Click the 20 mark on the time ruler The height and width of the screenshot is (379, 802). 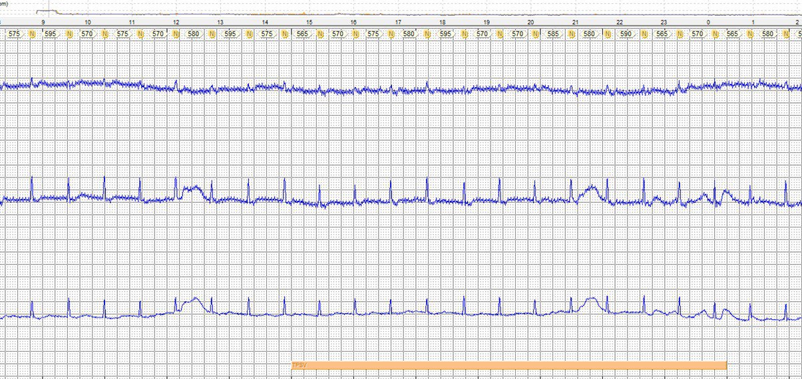point(530,22)
